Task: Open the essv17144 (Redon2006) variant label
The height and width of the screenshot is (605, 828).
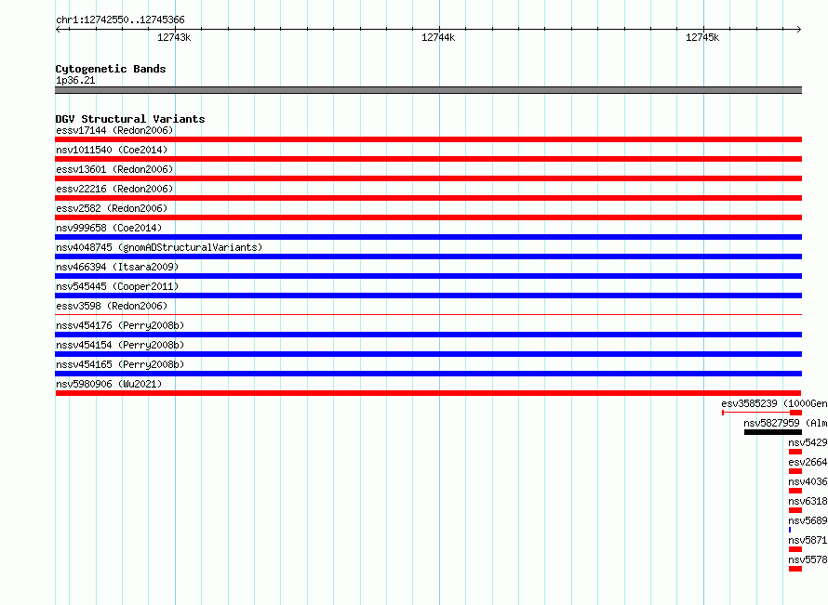Action: (114, 130)
